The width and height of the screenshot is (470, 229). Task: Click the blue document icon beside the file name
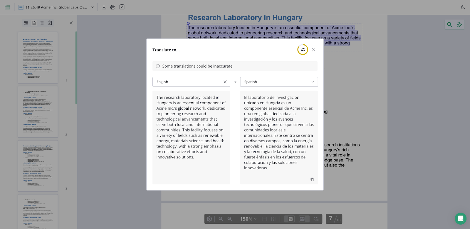pyautogui.click(x=21, y=7)
